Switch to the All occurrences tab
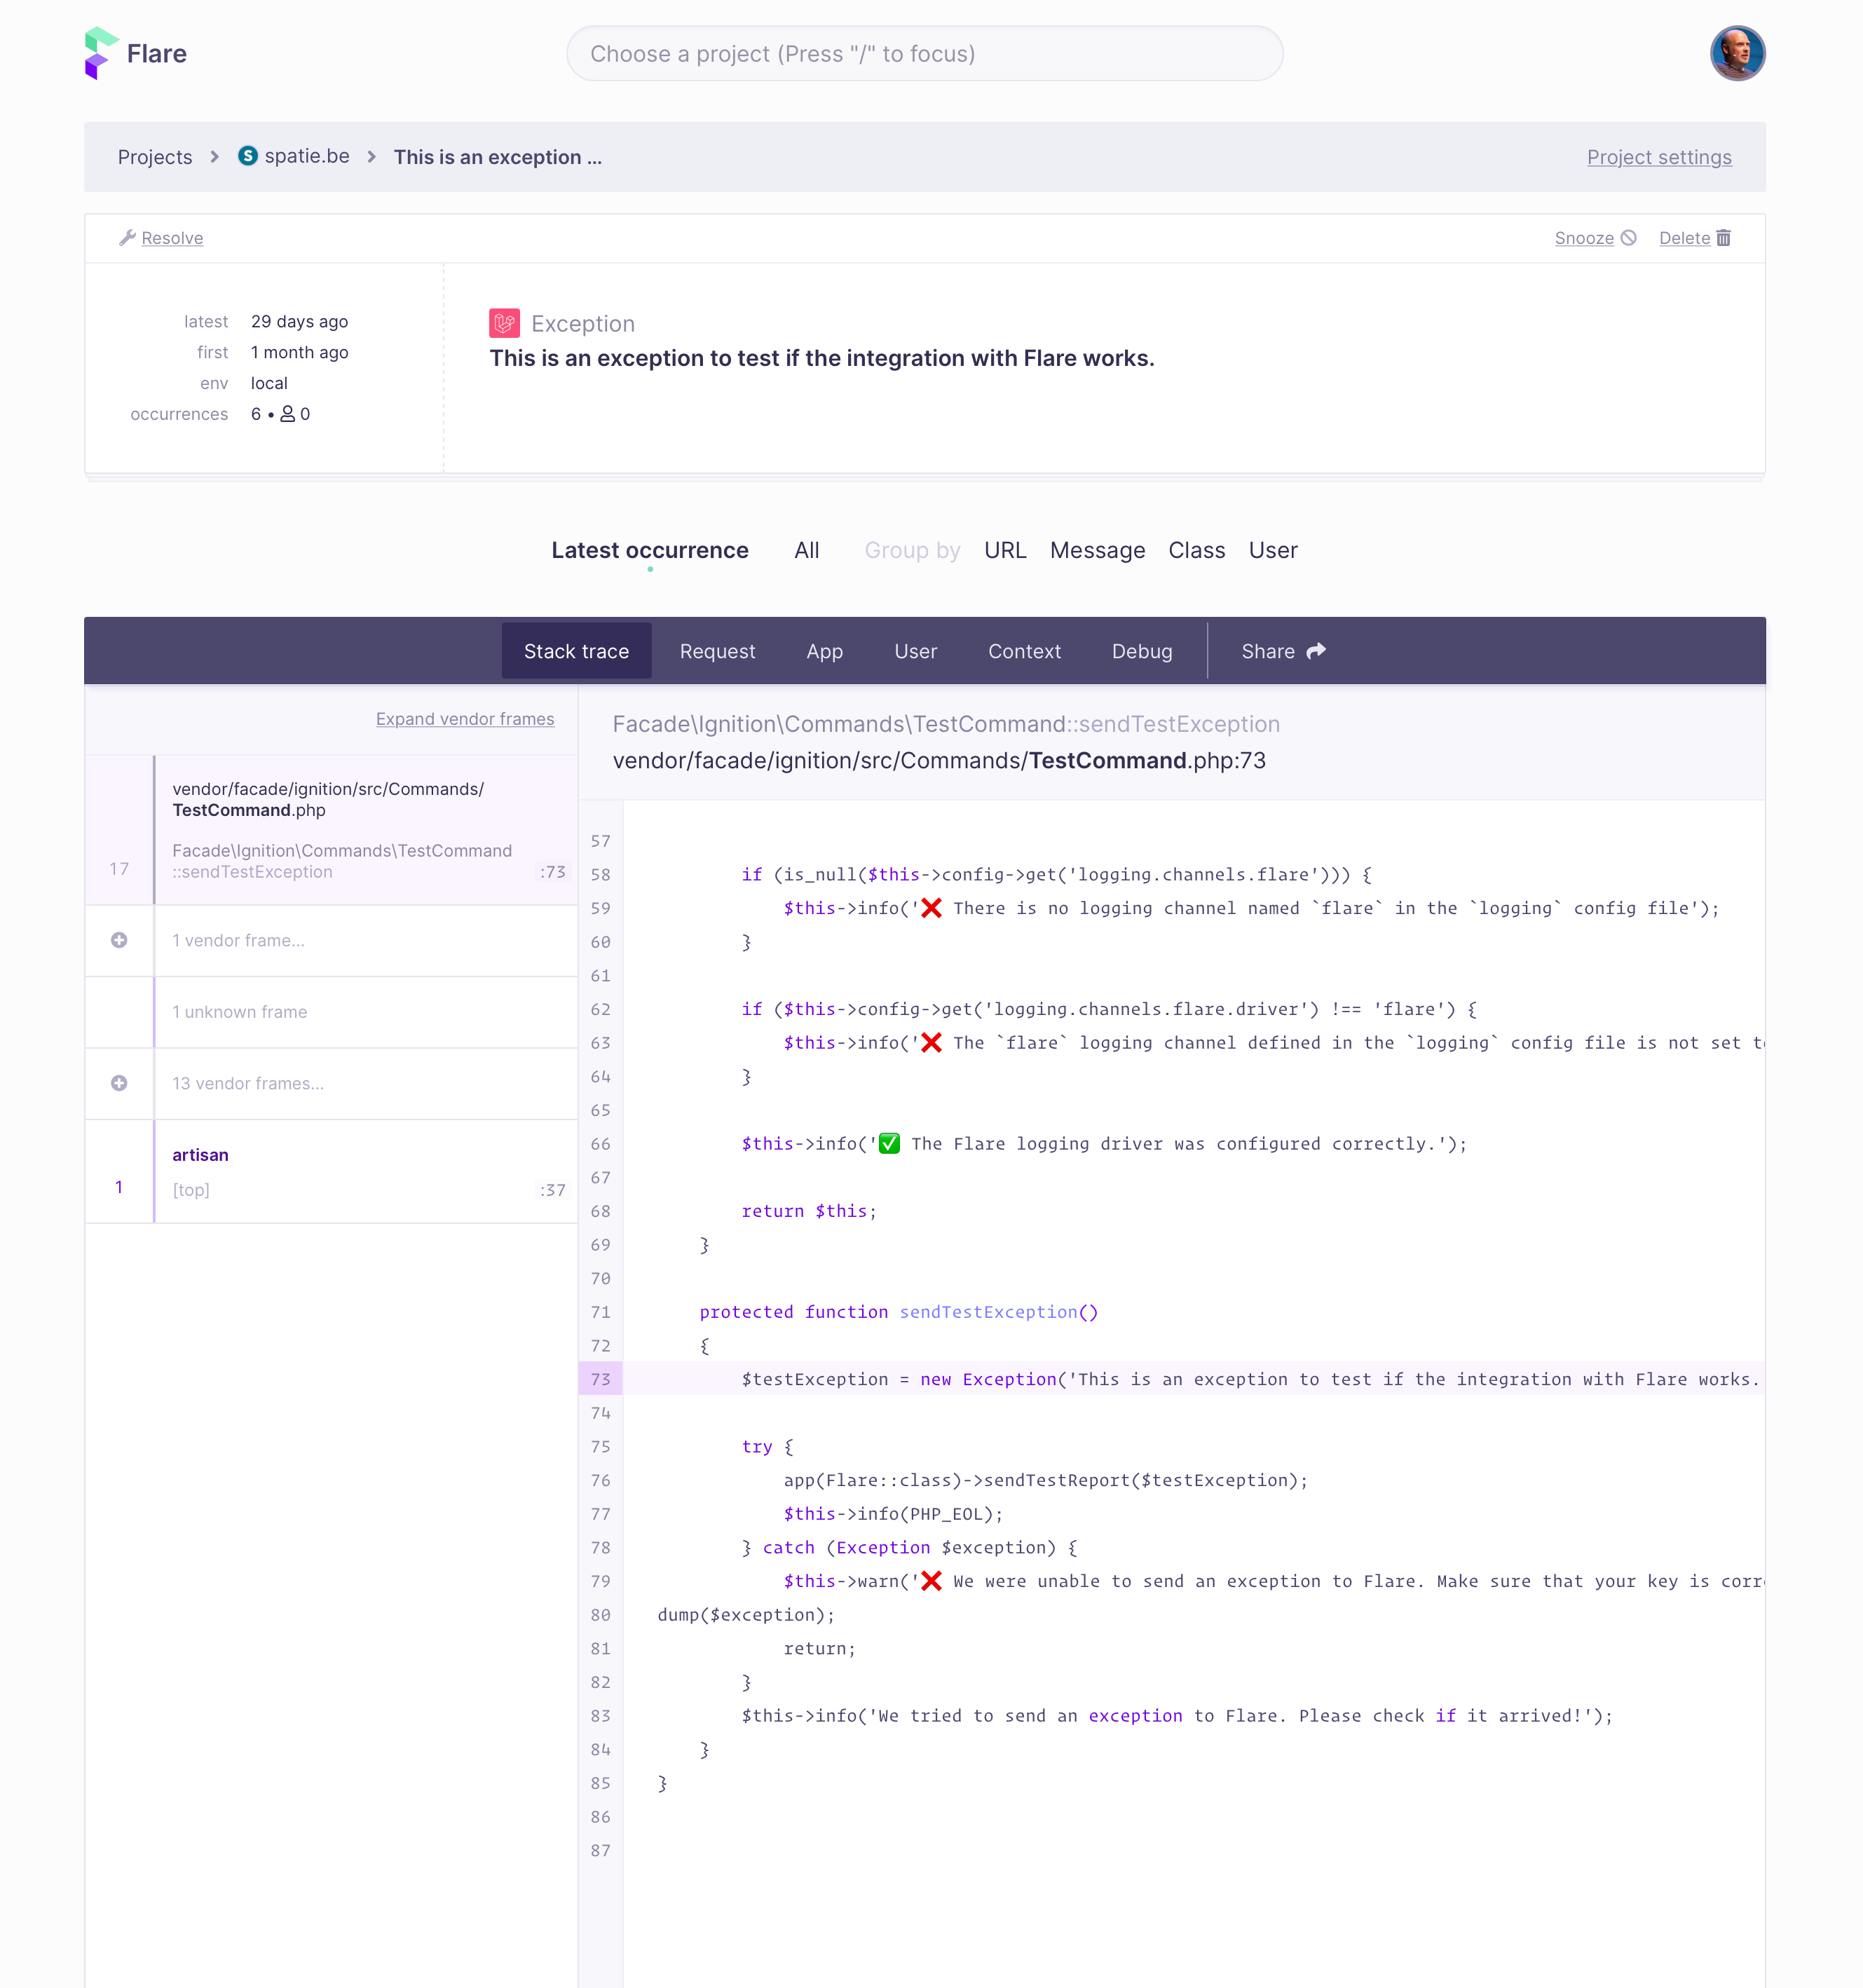The height and width of the screenshot is (1988, 1863). (x=806, y=550)
